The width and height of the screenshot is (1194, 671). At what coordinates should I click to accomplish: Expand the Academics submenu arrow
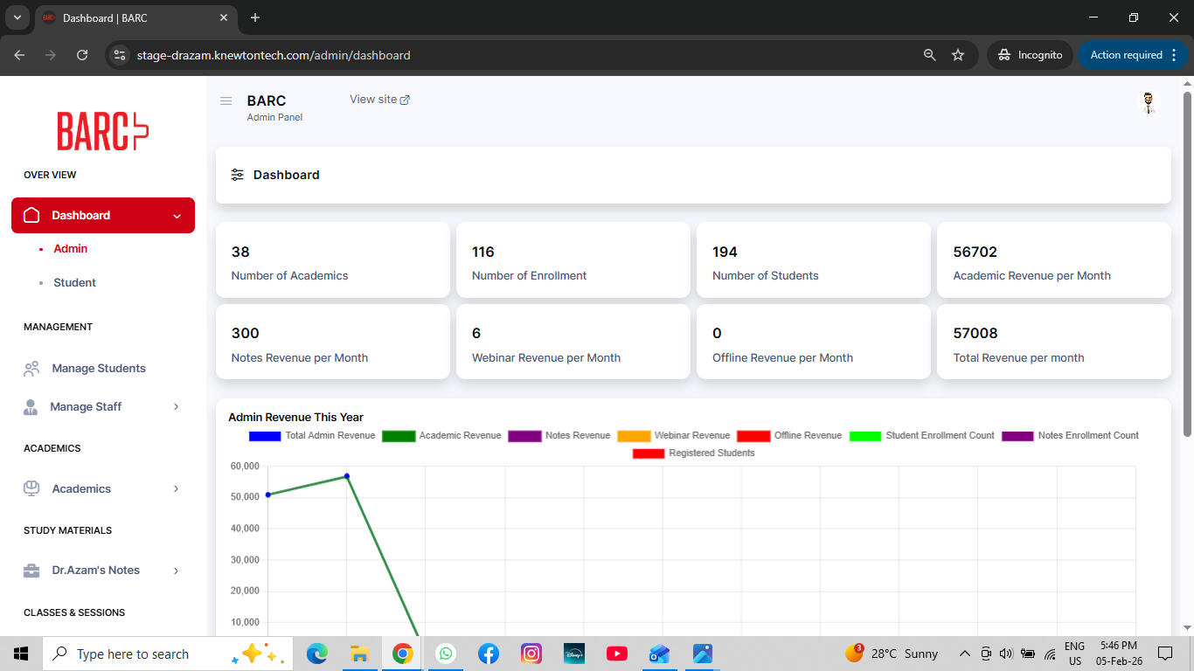(x=176, y=489)
